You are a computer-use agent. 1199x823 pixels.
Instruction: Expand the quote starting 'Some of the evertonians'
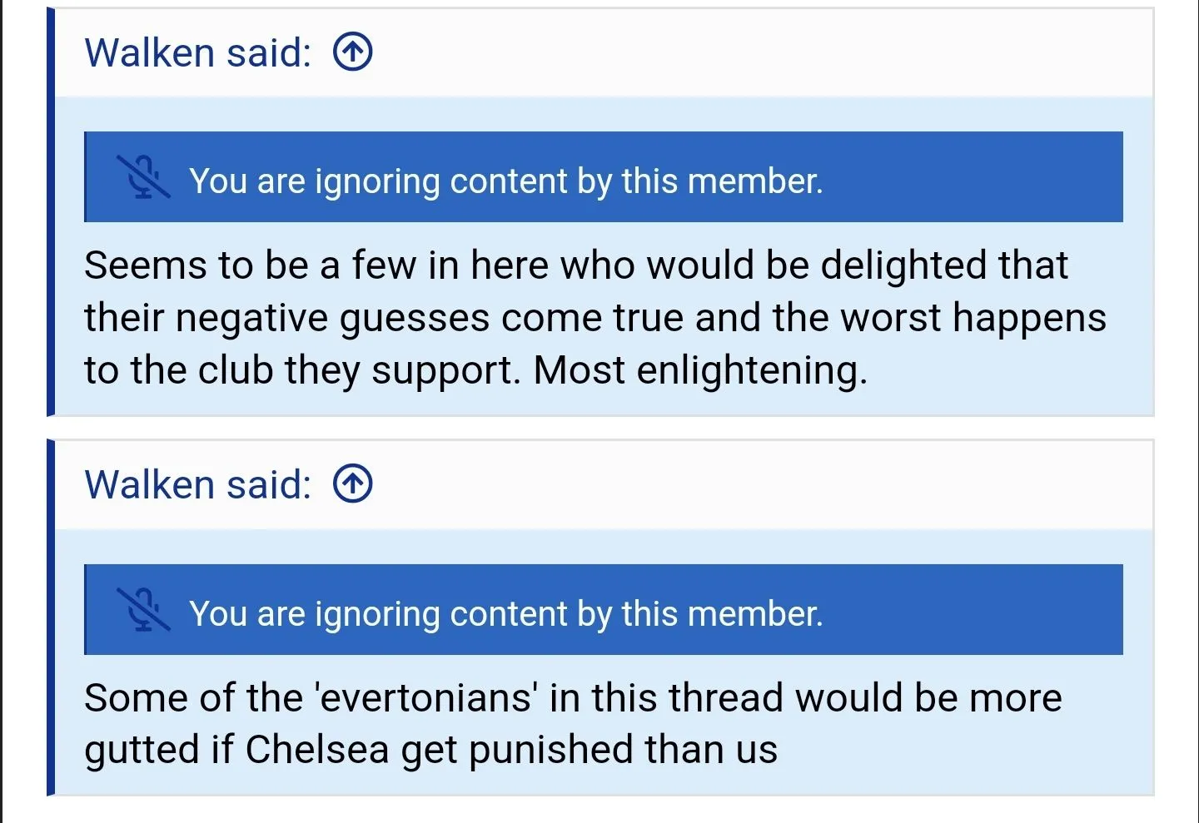pos(573,723)
